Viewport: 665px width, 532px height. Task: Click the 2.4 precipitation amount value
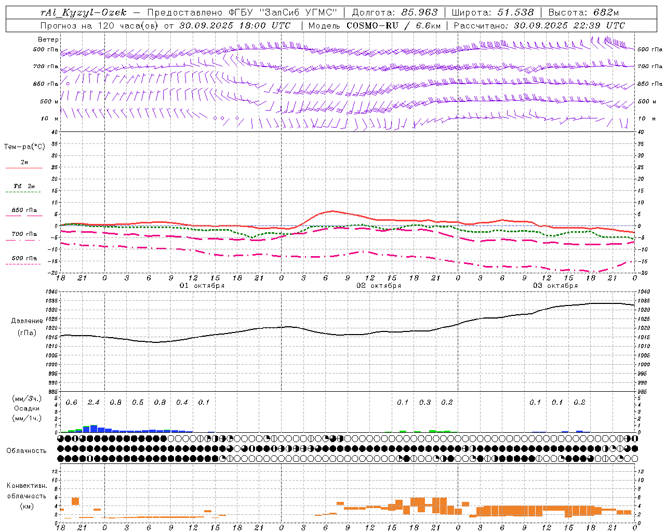[x=94, y=403]
